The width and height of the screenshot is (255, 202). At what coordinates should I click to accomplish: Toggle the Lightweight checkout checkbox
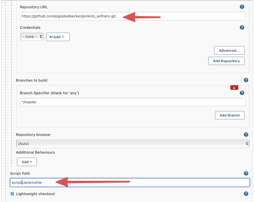(x=12, y=194)
